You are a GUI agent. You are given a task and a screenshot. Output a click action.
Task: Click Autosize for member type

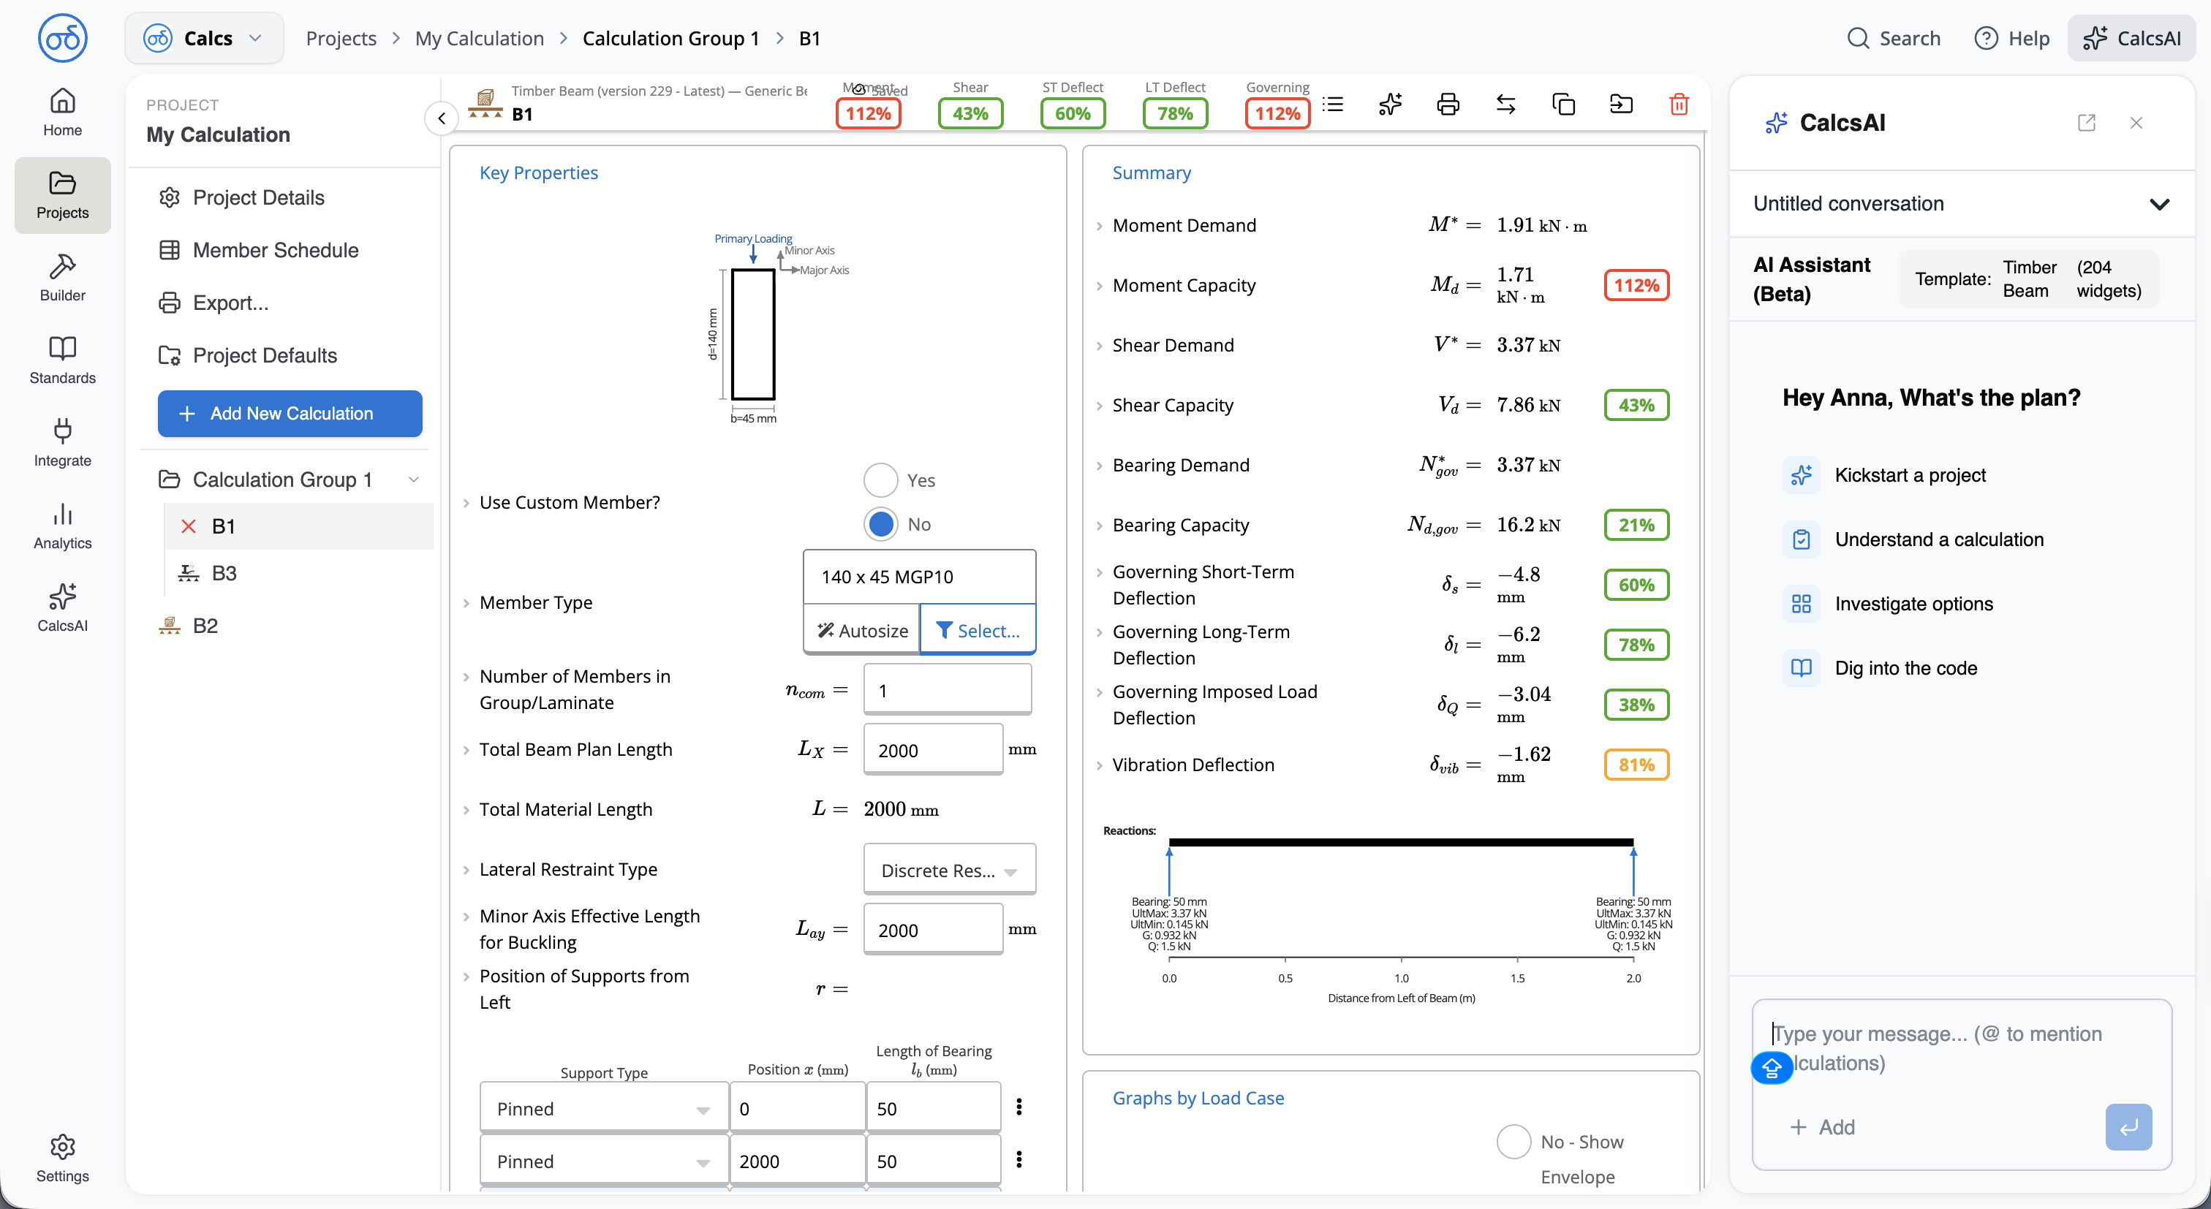coord(861,630)
